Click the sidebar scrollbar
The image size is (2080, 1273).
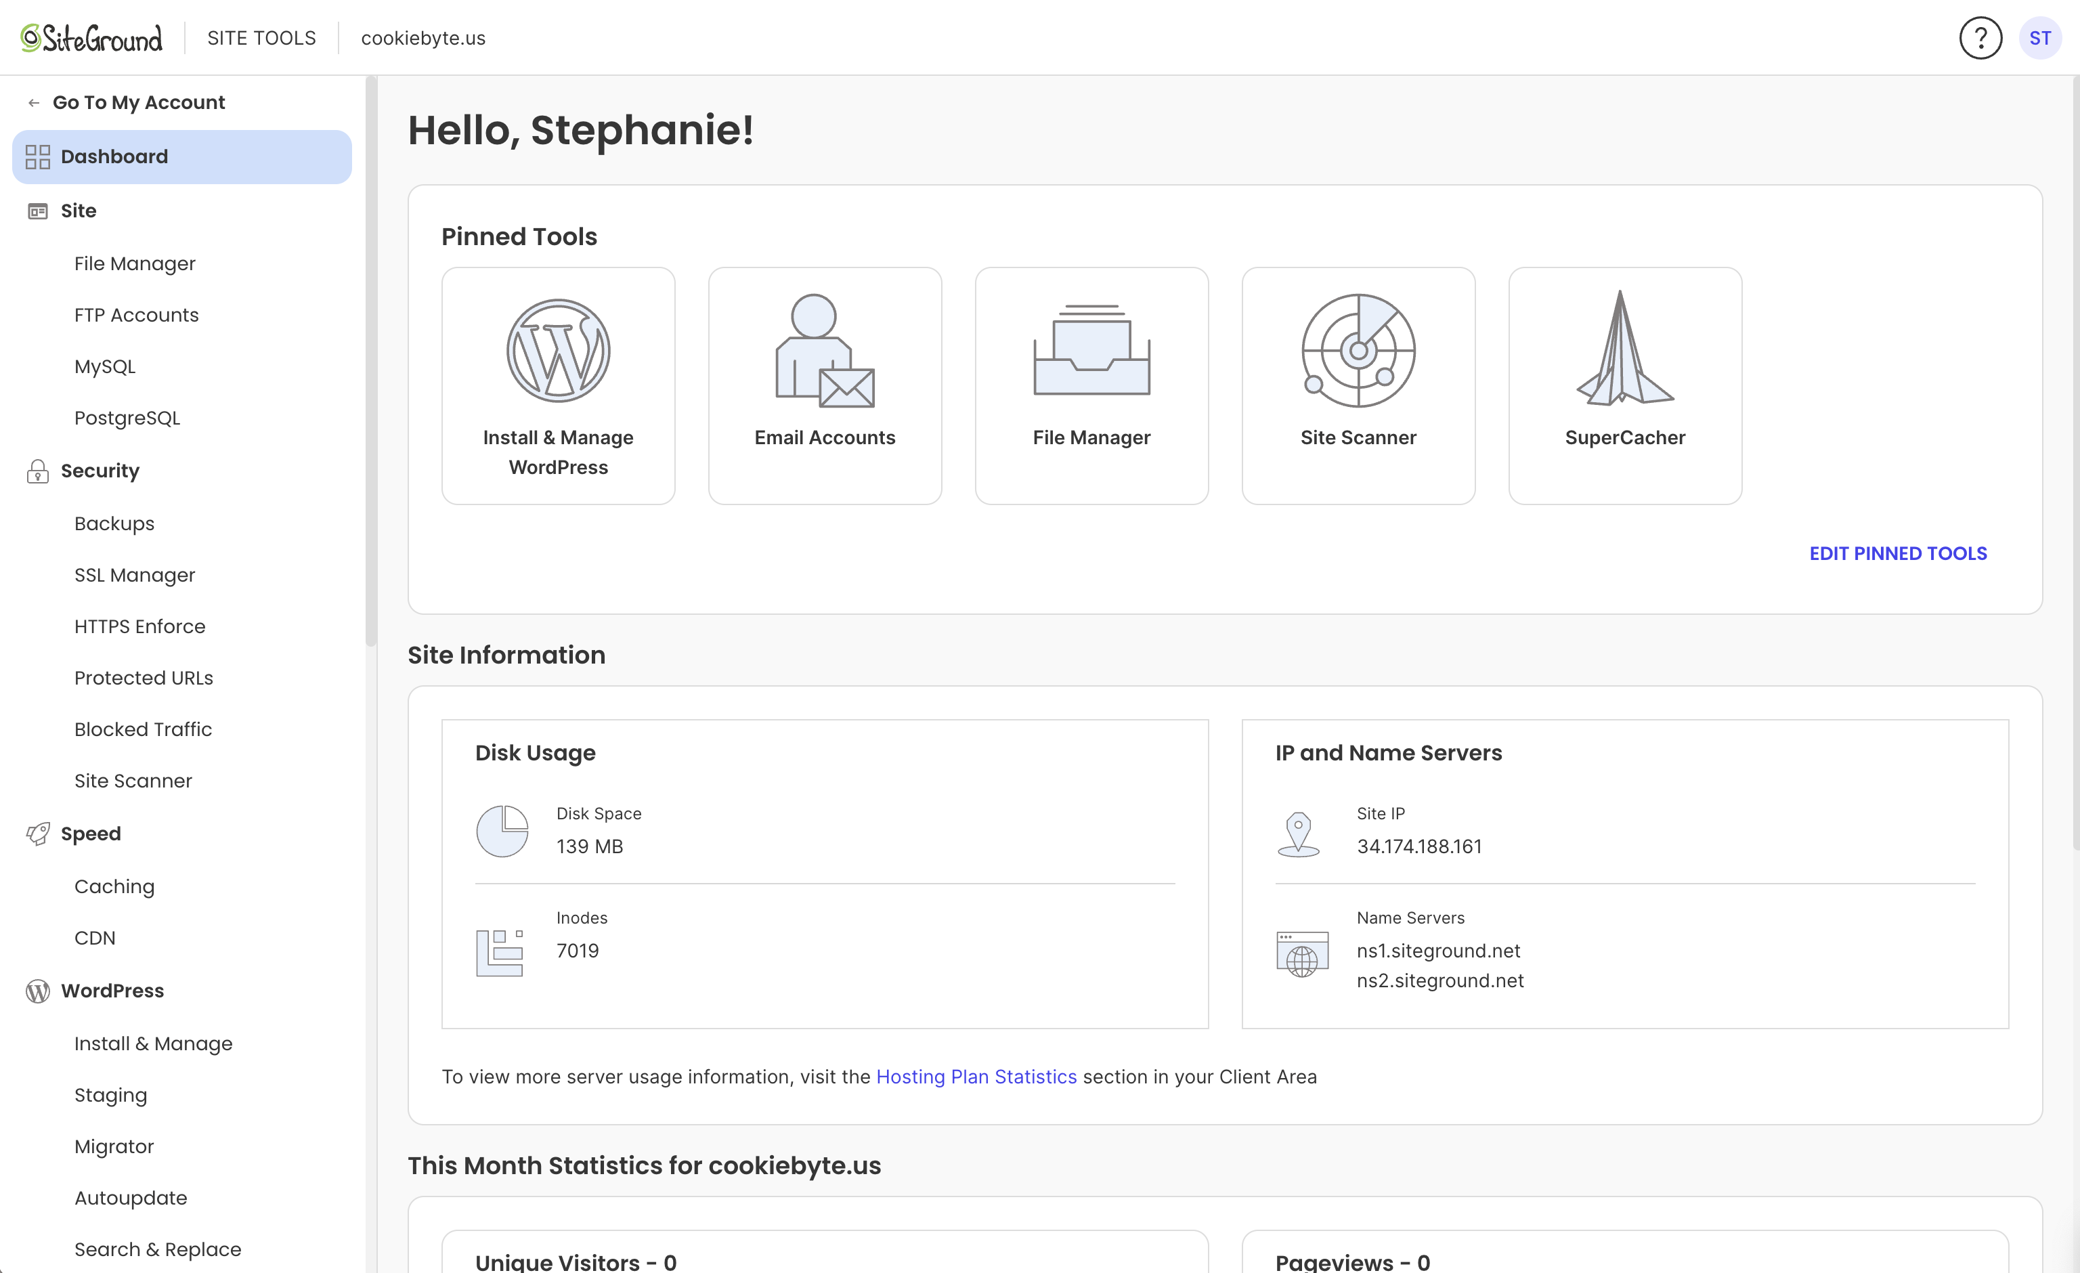370,362
